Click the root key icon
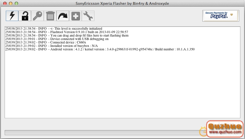The height and width of the screenshot is (139, 245). click(x=37, y=16)
